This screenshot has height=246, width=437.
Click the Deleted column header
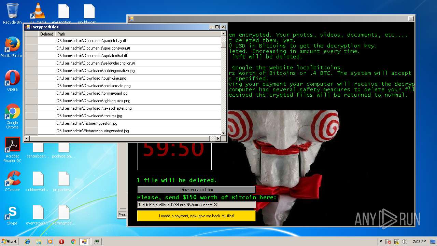[46, 34]
